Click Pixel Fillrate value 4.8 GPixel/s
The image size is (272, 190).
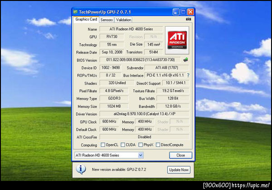click(x=114, y=91)
